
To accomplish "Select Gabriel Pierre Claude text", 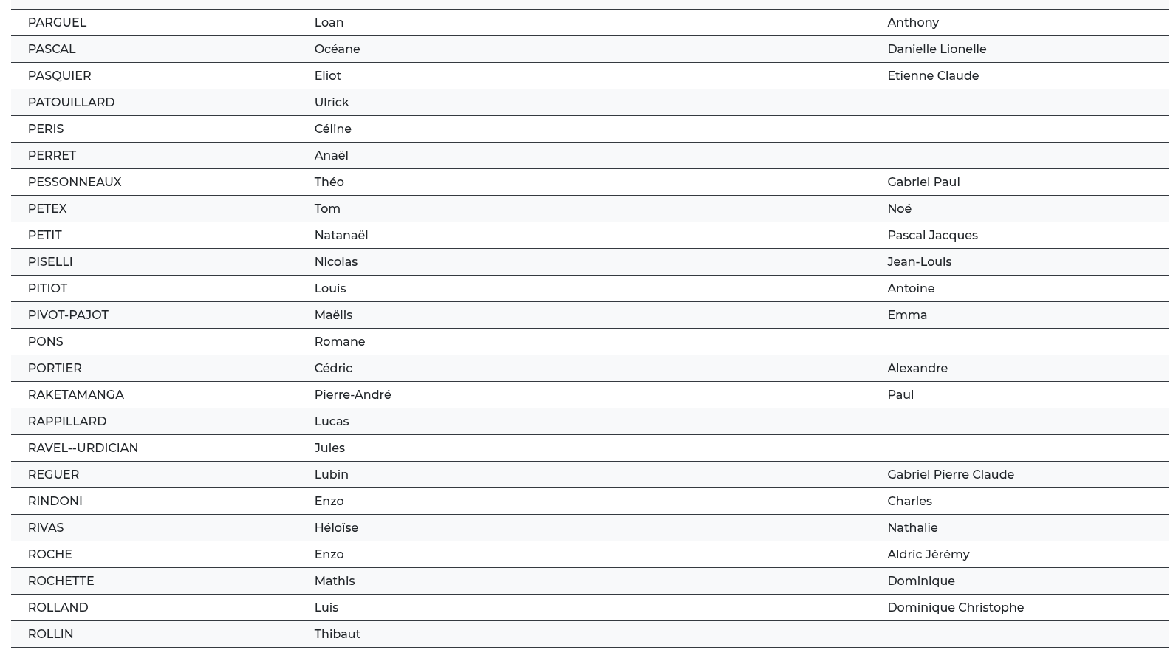I will [x=950, y=475].
